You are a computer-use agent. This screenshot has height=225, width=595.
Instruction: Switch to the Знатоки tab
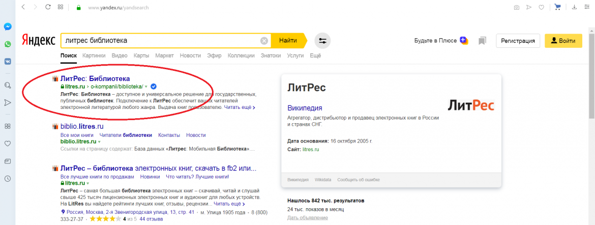(x=271, y=55)
